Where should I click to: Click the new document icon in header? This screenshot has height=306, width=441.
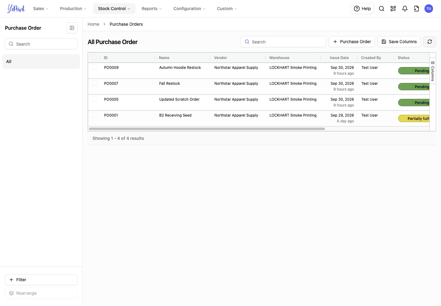[x=417, y=9]
